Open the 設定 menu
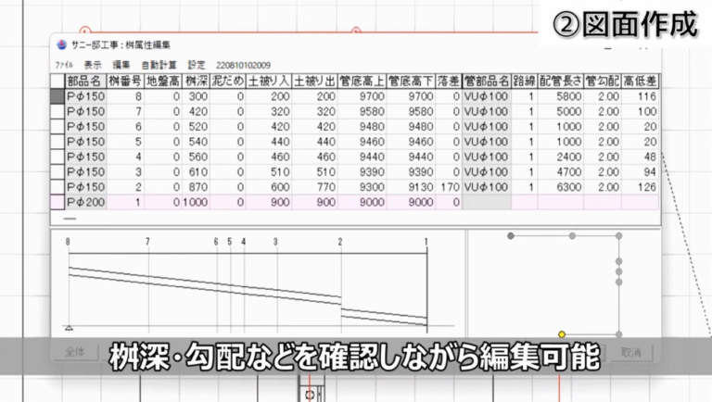Image resolution: width=712 pixels, height=402 pixels. click(197, 66)
